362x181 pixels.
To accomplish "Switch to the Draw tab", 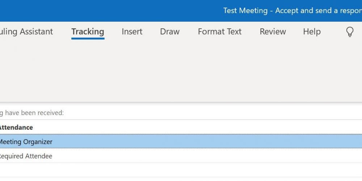I will (170, 31).
